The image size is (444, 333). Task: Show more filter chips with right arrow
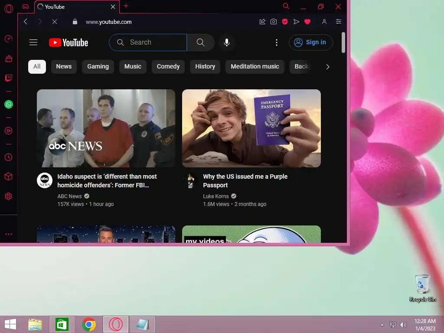click(328, 67)
